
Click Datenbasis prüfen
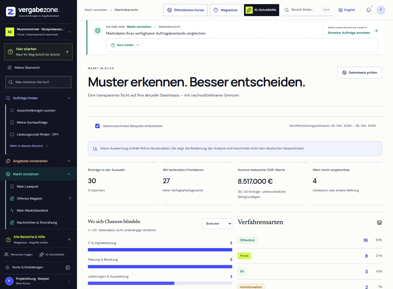(360, 73)
